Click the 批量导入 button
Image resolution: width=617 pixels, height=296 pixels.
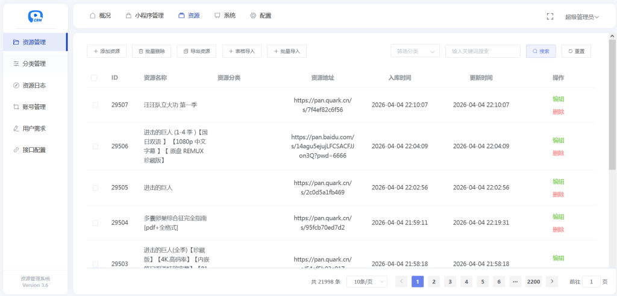click(286, 51)
